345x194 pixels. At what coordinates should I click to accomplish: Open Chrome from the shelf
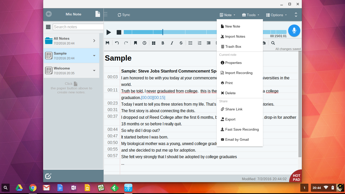pos(33,188)
